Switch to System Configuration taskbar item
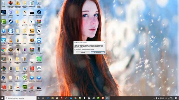Screen dimensions: 179x100 [107, 98]
